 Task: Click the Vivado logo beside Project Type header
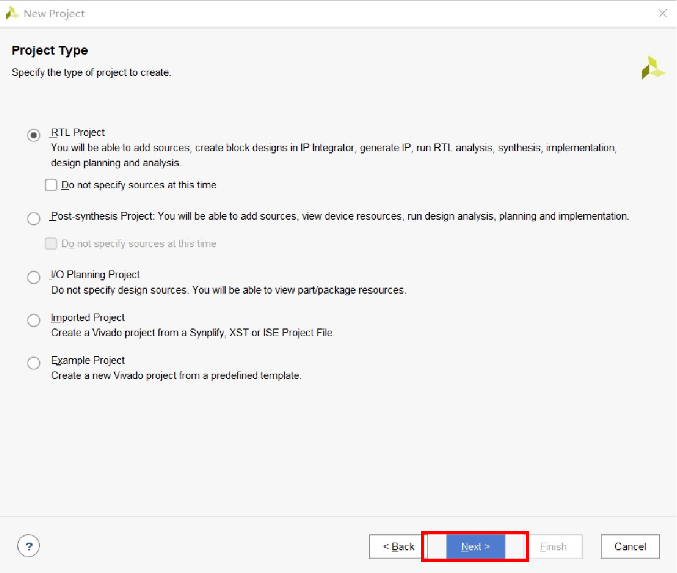pyautogui.click(x=653, y=67)
